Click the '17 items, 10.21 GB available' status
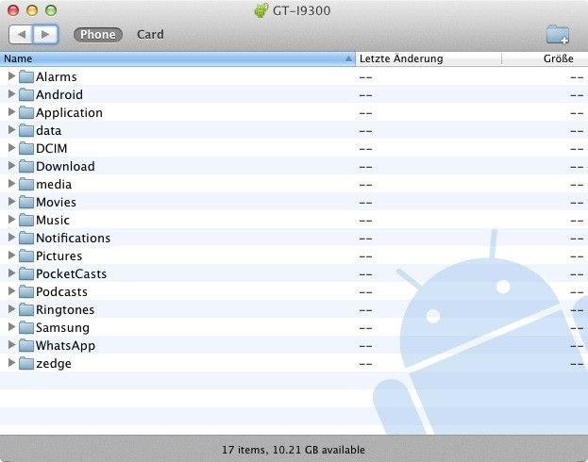588x462 pixels. pos(294,450)
